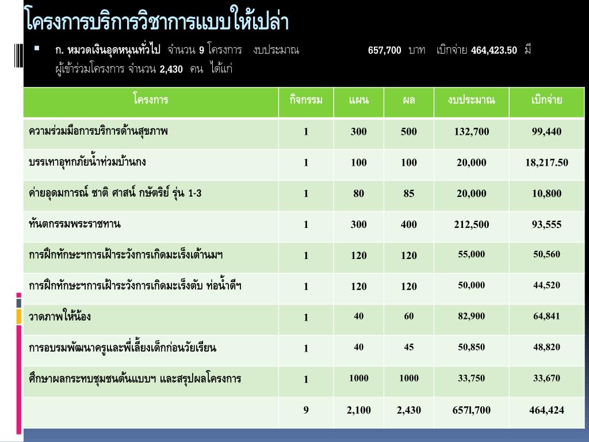
Task: Click budget value 55,000
Action: [472, 254]
